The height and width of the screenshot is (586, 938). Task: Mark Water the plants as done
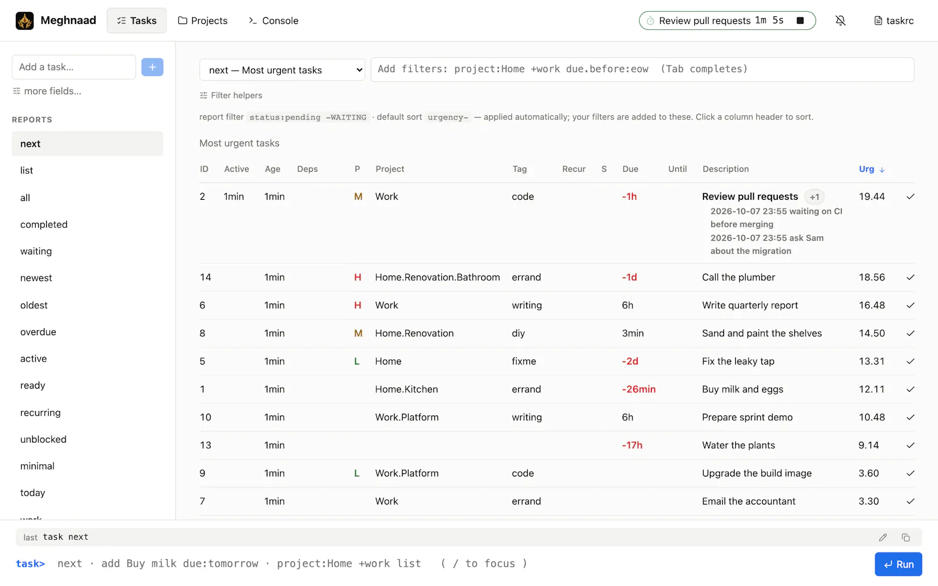point(910,445)
